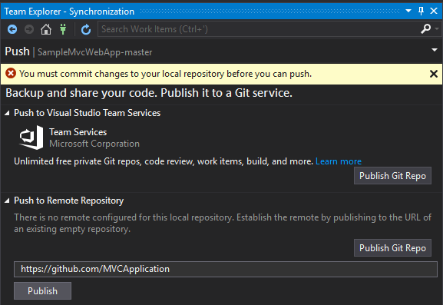Click the red error icon in notification
The height and width of the screenshot is (305, 443).
point(11,74)
